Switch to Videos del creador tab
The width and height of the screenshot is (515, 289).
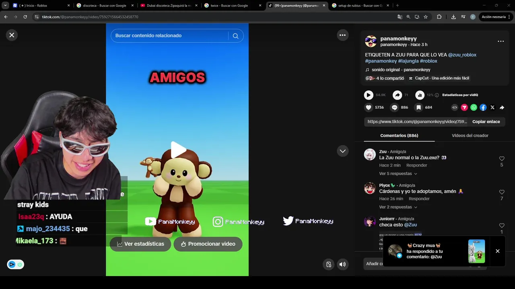tap(470, 136)
